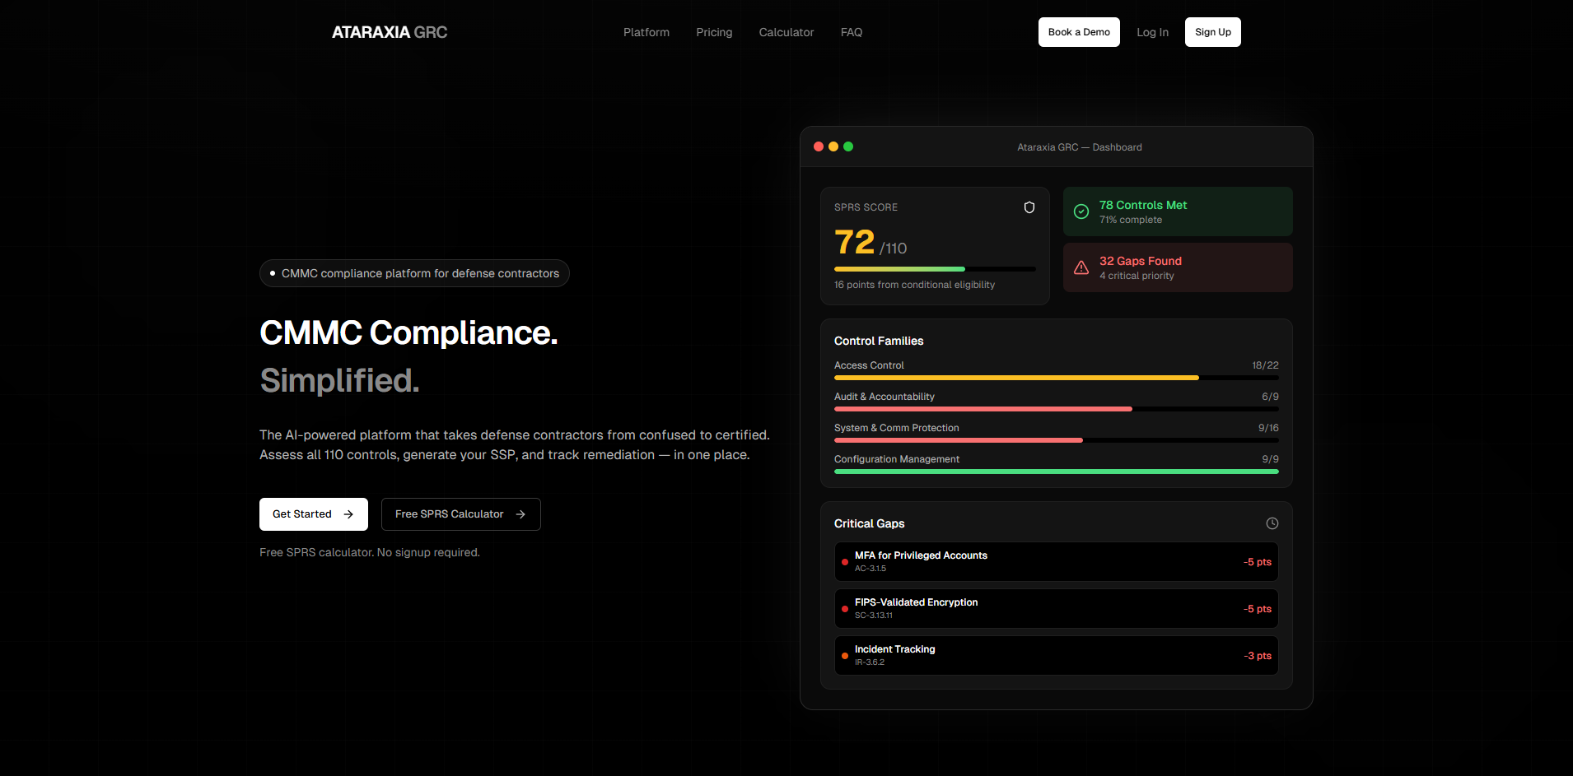Click the Free SPRS Calculator button

coord(461,514)
